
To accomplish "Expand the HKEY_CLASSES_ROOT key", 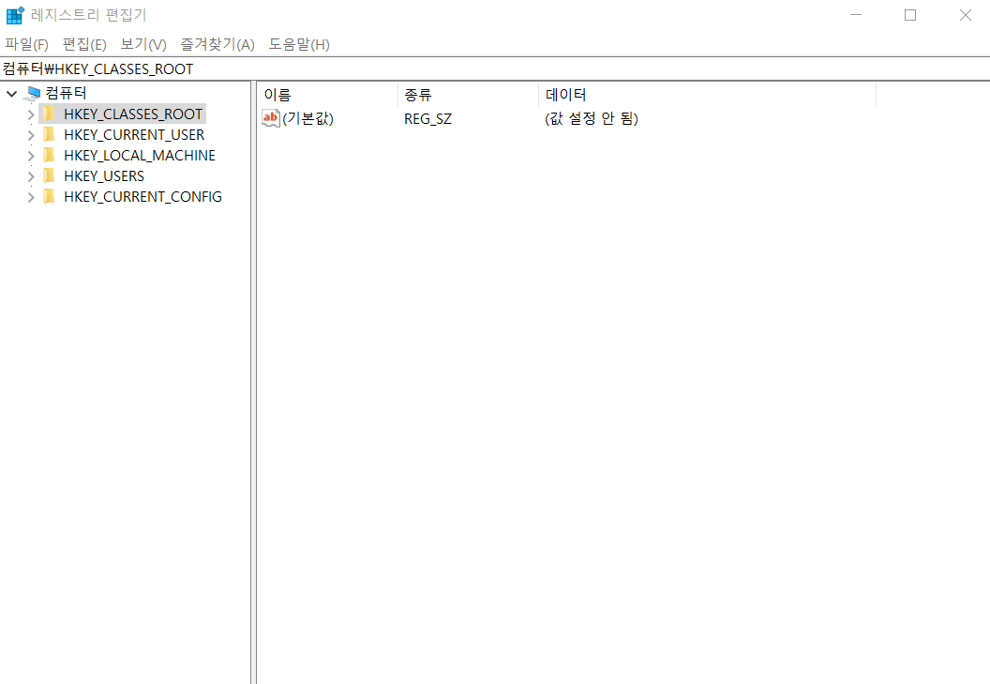I will point(31,114).
